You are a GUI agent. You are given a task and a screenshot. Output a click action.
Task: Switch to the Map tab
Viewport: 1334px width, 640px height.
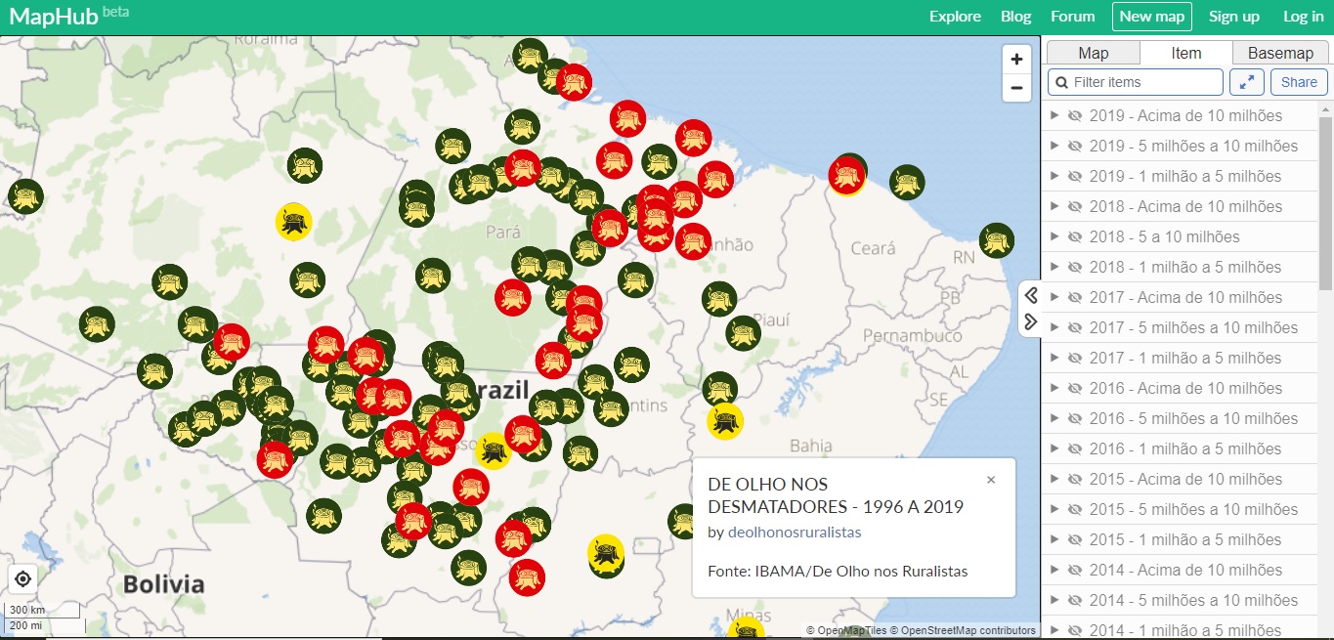pos(1093,53)
